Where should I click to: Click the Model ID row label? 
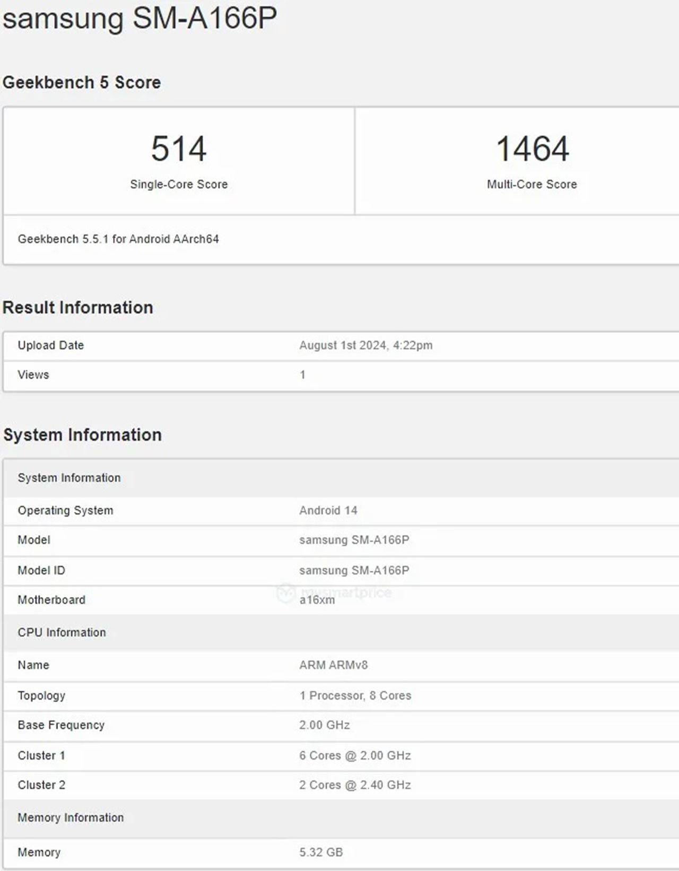pyautogui.click(x=41, y=570)
